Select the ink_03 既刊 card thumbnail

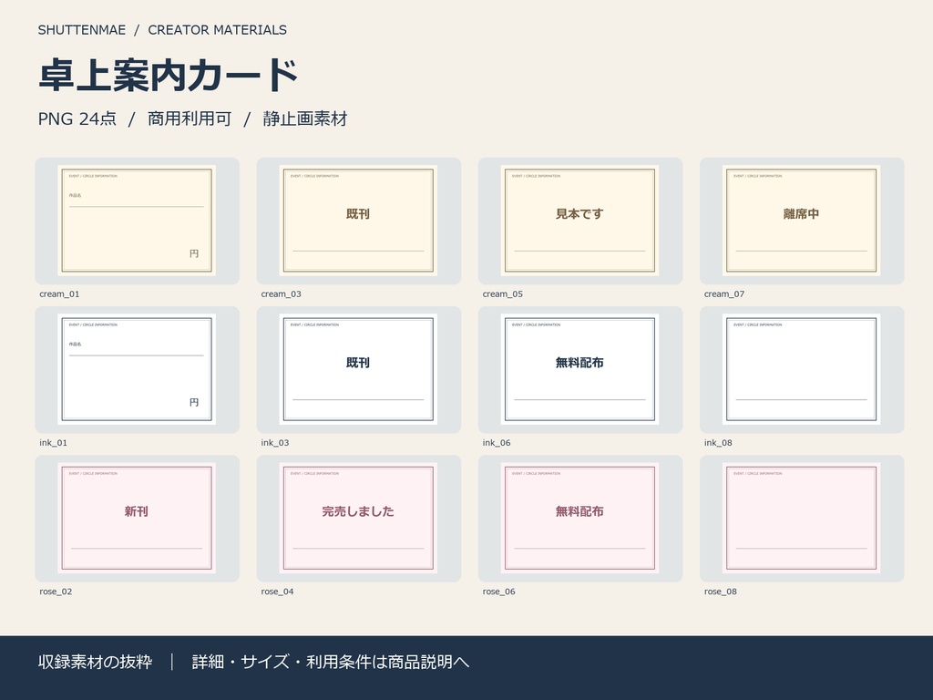359,370
